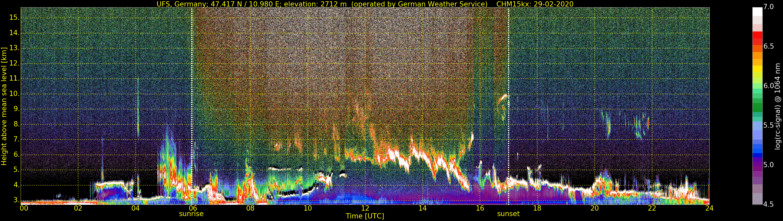Click the '9.' height axis tick label

[x=16, y=109]
